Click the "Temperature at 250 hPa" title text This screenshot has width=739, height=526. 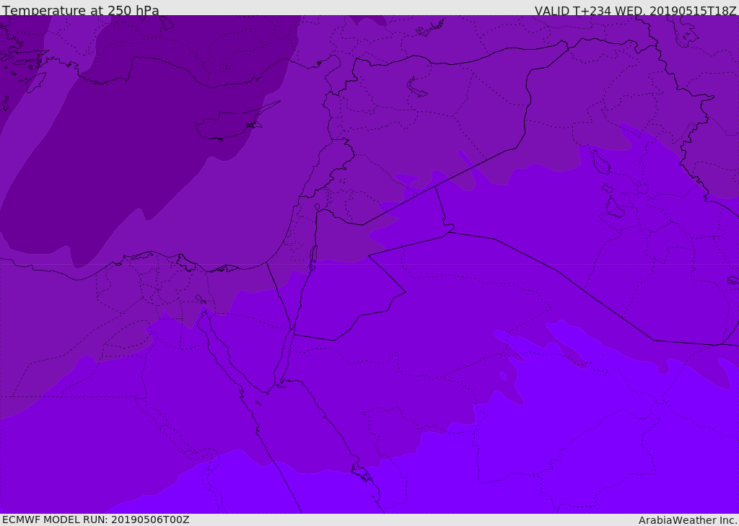coord(81,10)
